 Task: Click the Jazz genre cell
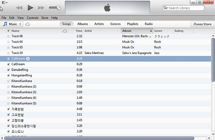click(157, 53)
